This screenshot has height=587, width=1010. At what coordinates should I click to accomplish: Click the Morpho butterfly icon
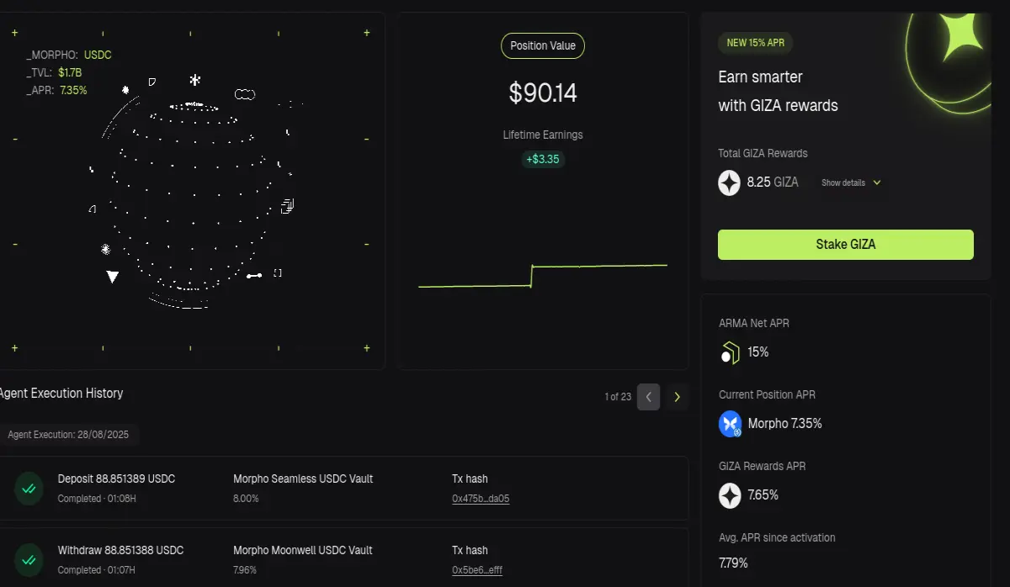click(x=730, y=424)
